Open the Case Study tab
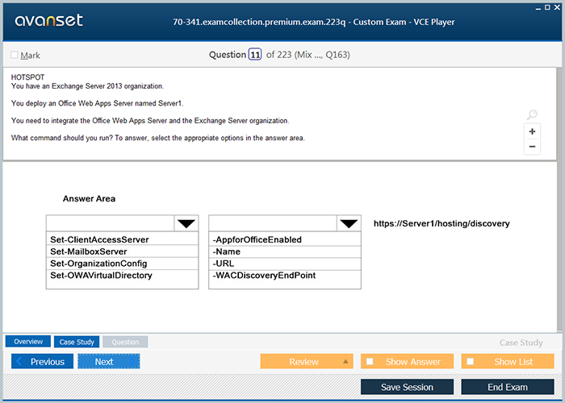Image resolution: width=565 pixels, height=403 pixels. [77, 342]
